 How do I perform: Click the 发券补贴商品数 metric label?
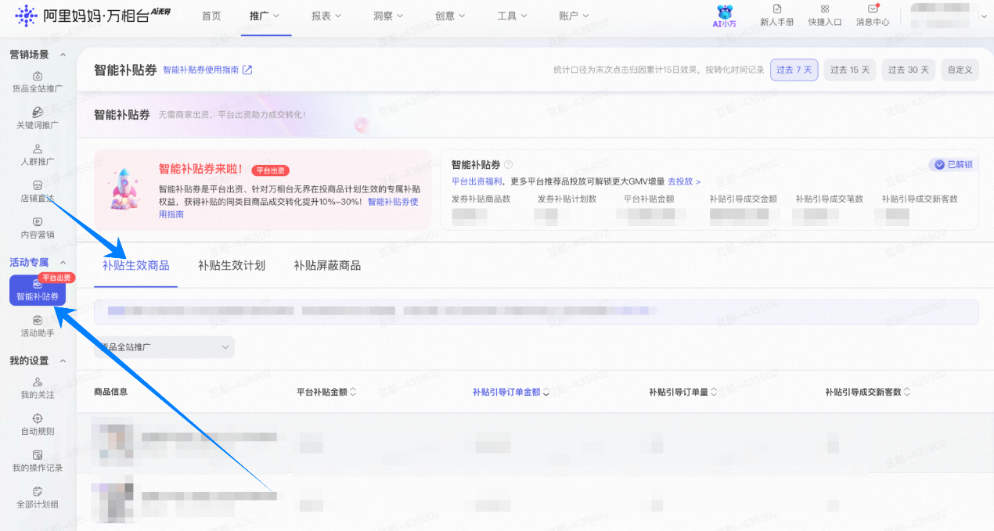point(481,199)
